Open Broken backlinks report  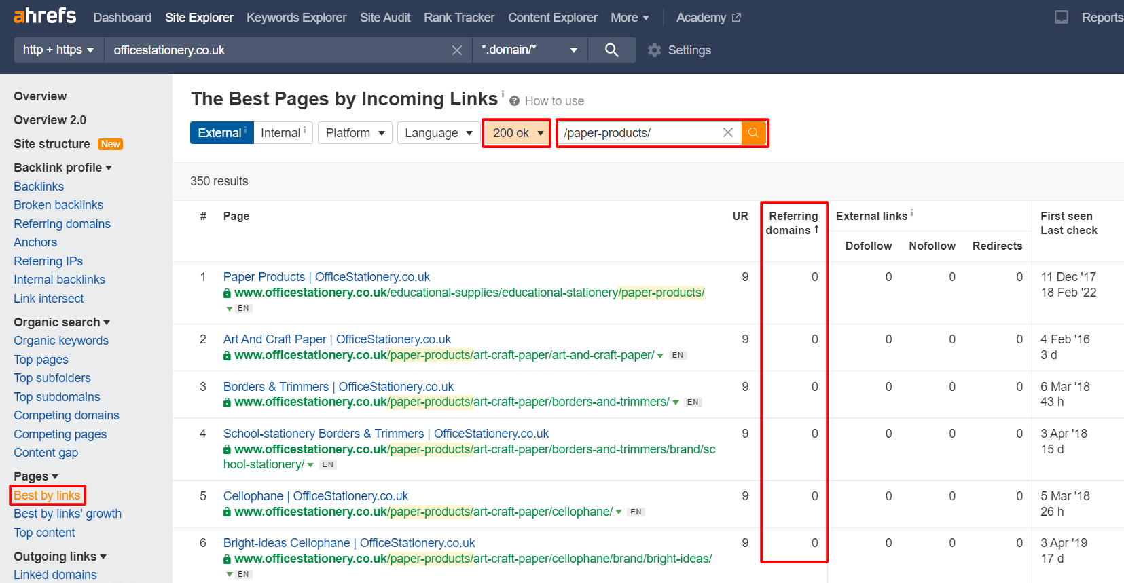pos(58,205)
